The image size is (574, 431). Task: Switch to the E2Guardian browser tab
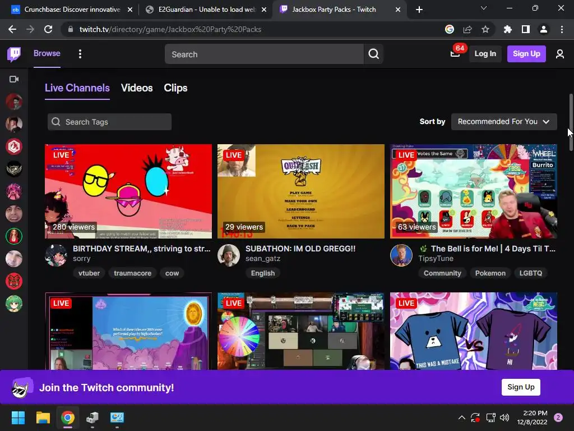tap(207, 10)
